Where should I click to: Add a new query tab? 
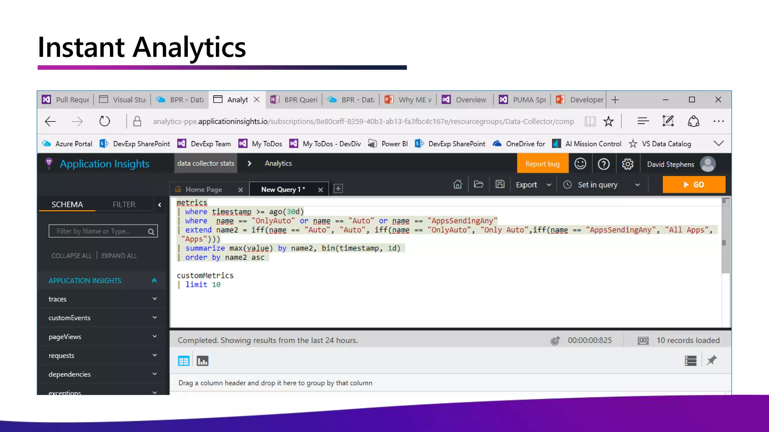tap(338, 189)
